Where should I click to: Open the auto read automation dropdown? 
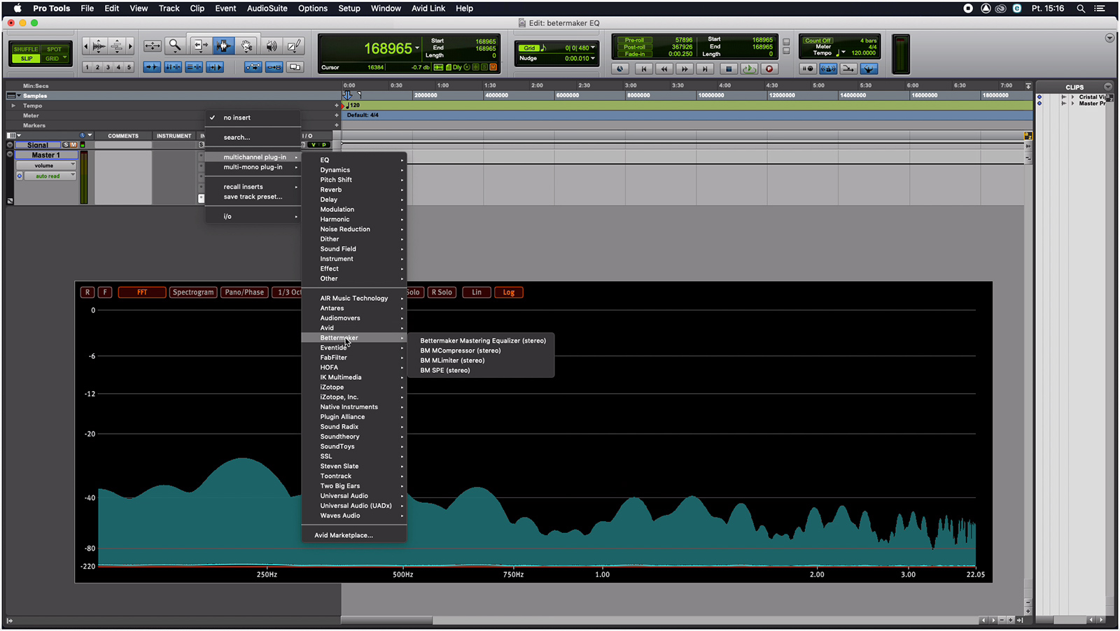coord(50,176)
